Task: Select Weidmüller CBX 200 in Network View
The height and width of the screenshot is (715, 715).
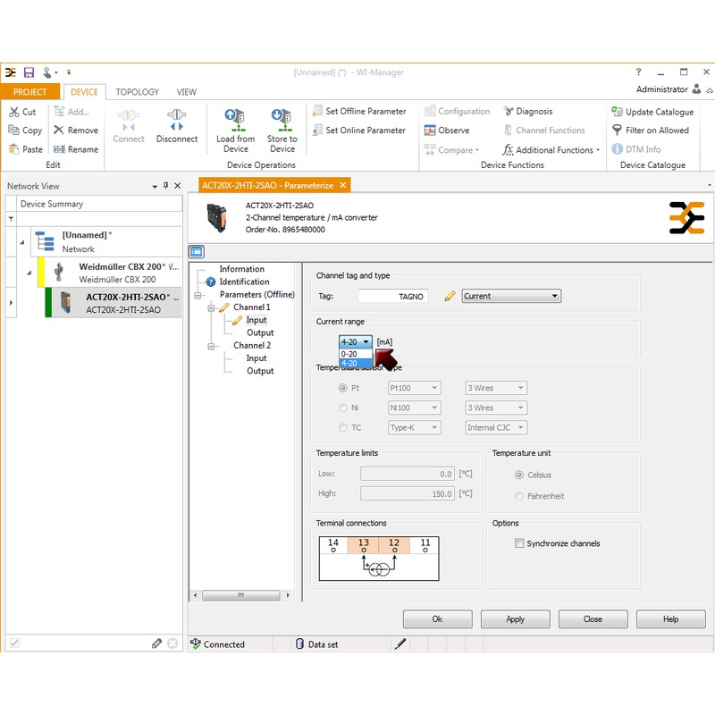Action: [x=109, y=273]
